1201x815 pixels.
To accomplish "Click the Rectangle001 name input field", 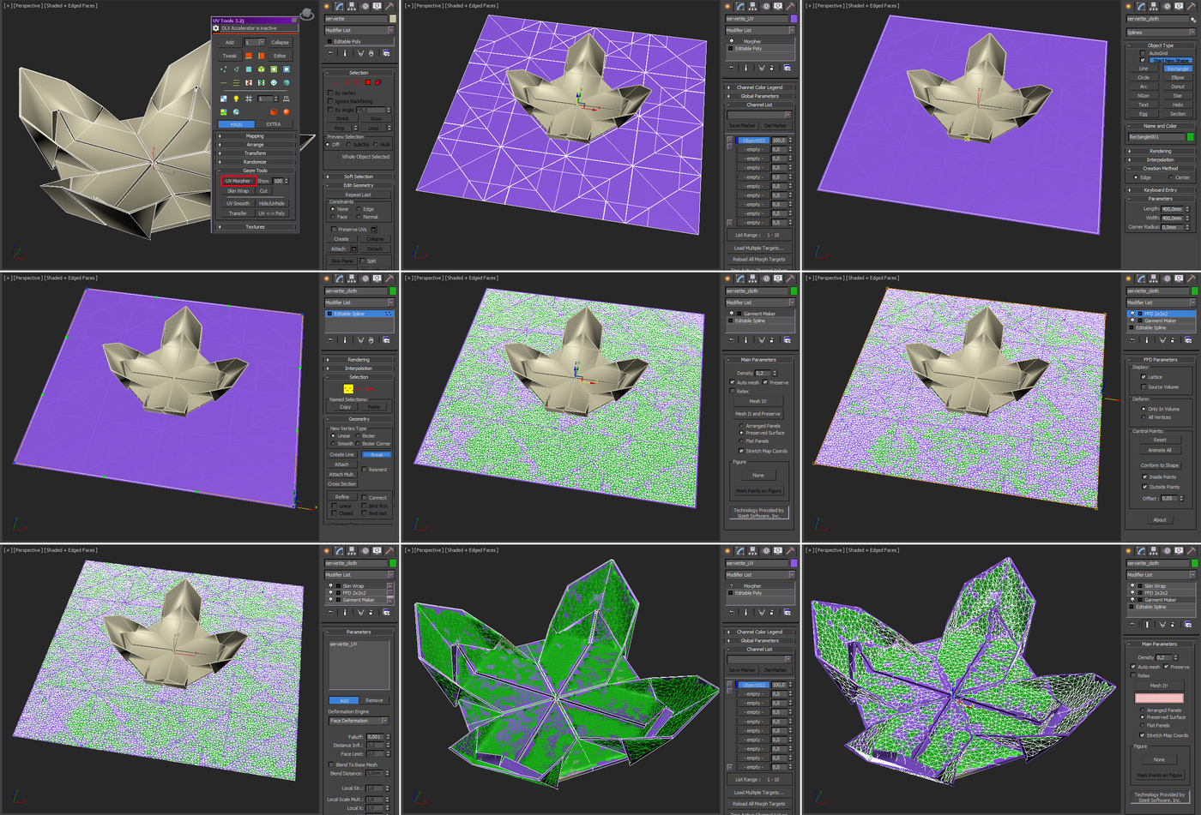I will coord(1155,136).
